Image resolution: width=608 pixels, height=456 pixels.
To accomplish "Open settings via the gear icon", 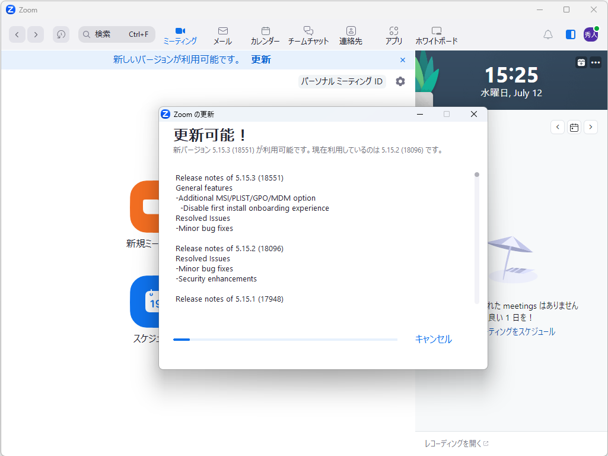I will click(400, 81).
